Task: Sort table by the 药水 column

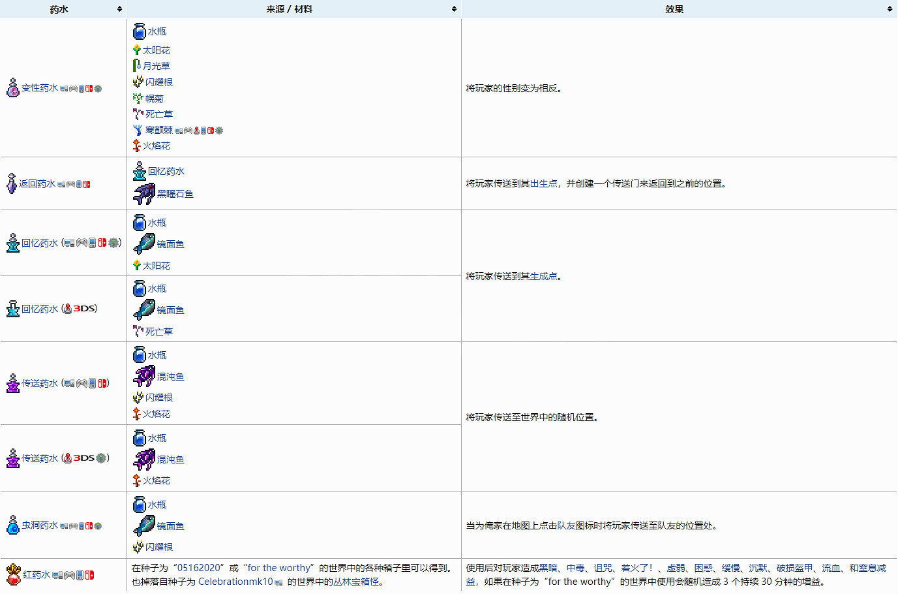Action: [x=120, y=9]
